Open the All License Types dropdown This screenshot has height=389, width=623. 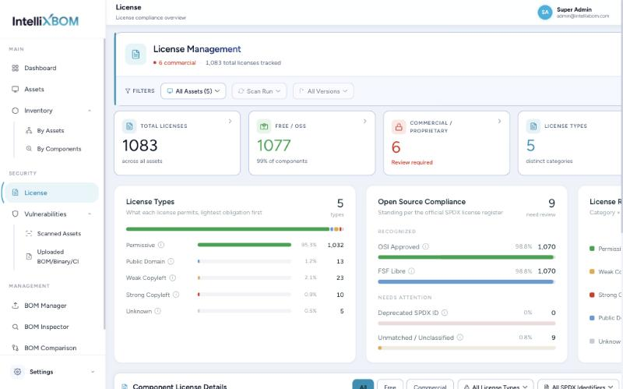pos(495,385)
